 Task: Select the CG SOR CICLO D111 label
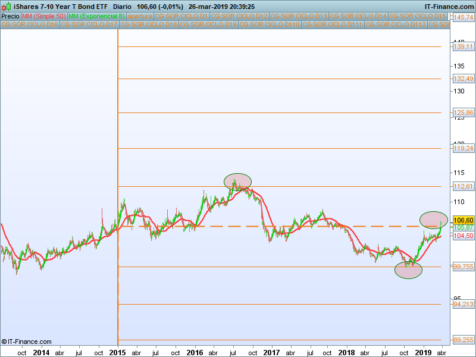332,25
